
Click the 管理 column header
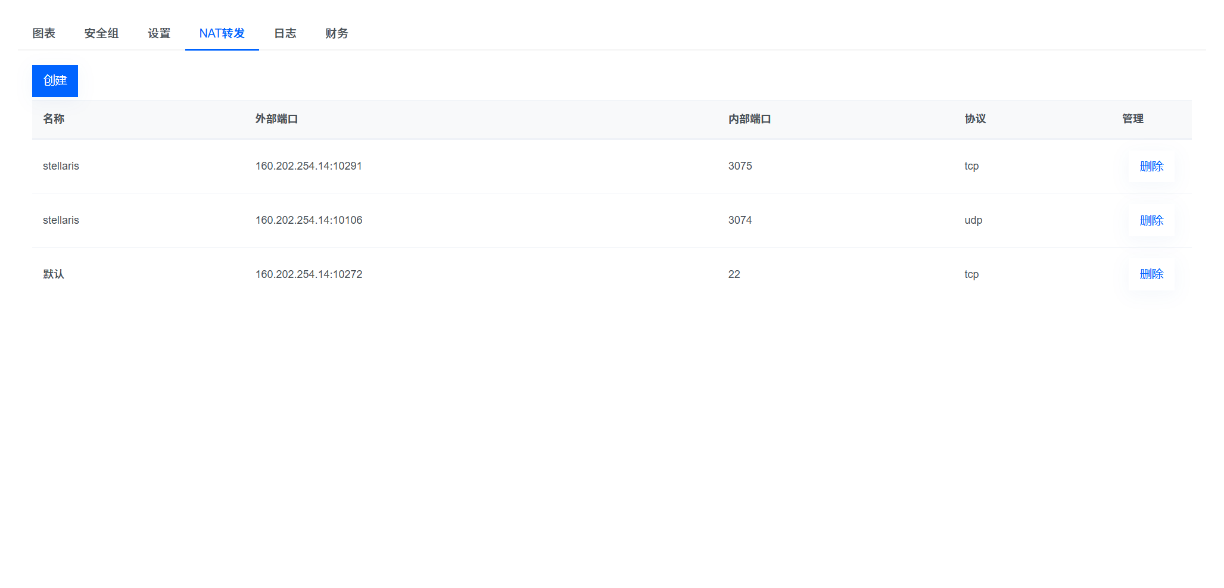click(1132, 119)
